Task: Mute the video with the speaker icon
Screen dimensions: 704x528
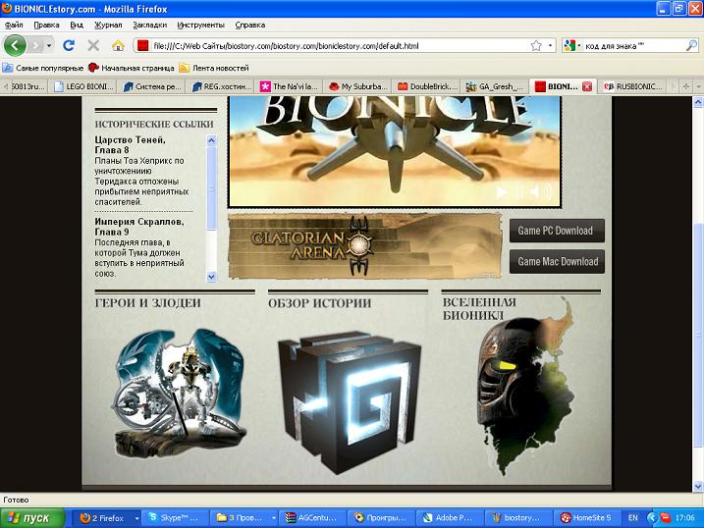Action: tap(540, 192)
